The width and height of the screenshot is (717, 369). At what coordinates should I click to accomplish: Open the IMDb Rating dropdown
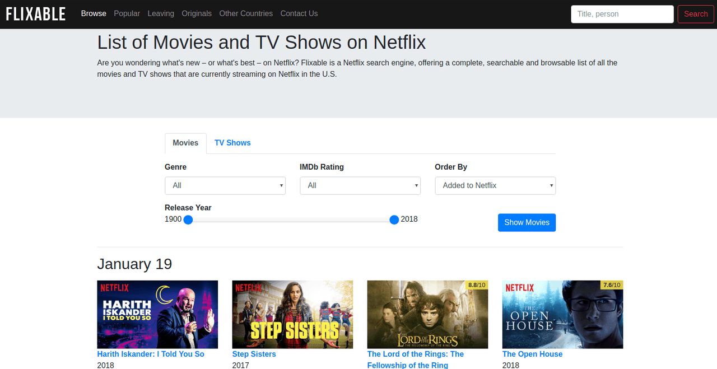[360, 185]
